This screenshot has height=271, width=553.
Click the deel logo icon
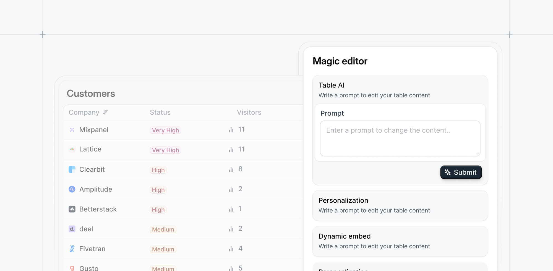(x=72, y=229)
